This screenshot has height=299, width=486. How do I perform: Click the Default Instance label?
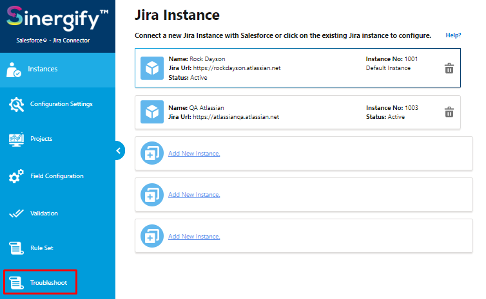[x=388, y=68]
